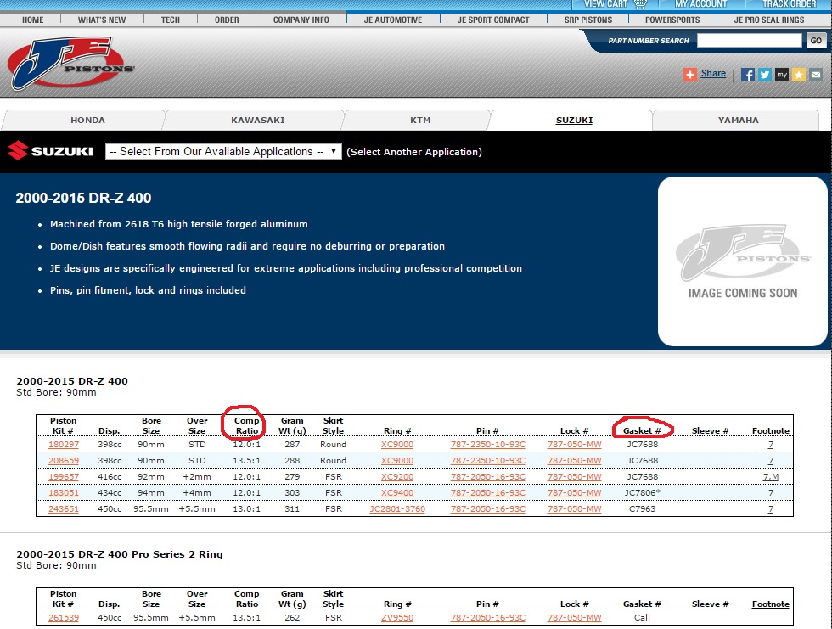Click Image Coming Soon placeholder
The image size is (832, 629).
coord(742,261)
